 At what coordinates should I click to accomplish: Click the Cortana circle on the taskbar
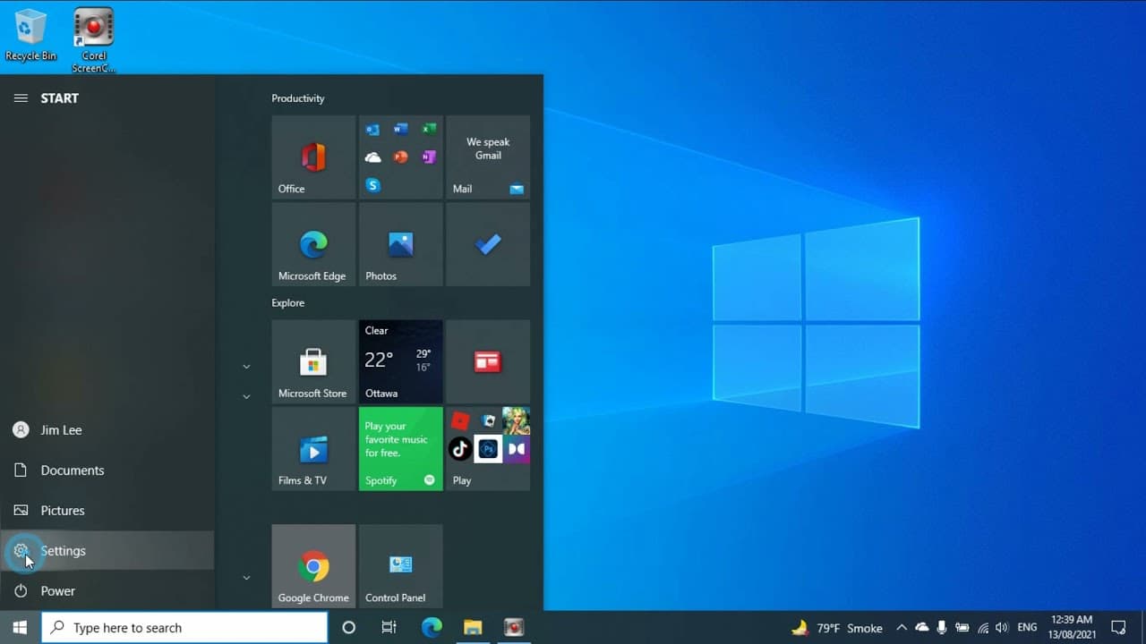[349, 628]
